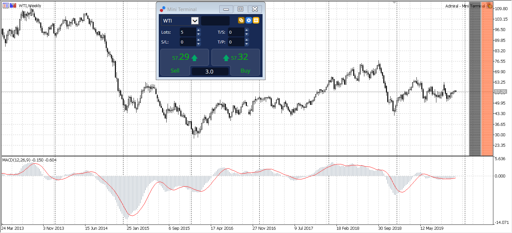Click the current price tag 57.29
The image size is (512, 233).
[500, 92]
